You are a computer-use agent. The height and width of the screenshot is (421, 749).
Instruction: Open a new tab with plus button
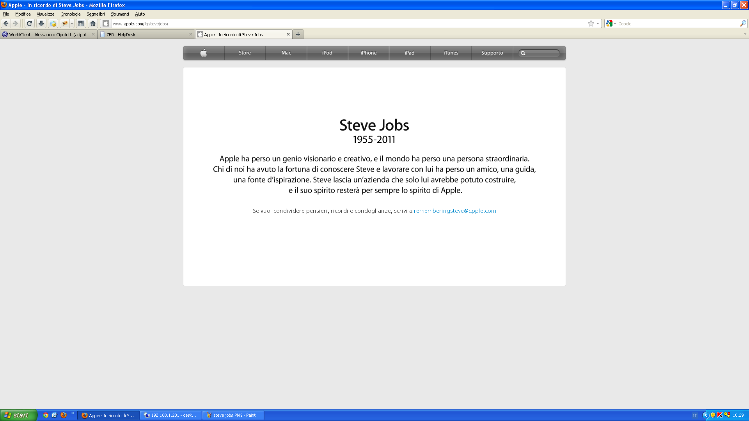298,34
